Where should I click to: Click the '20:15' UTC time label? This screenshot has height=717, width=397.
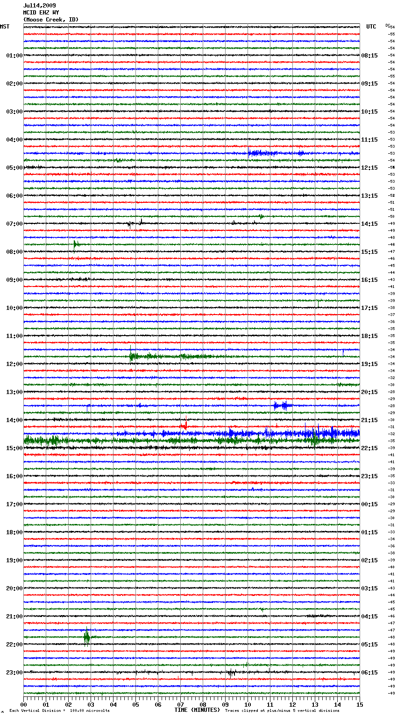coord(369,392)
